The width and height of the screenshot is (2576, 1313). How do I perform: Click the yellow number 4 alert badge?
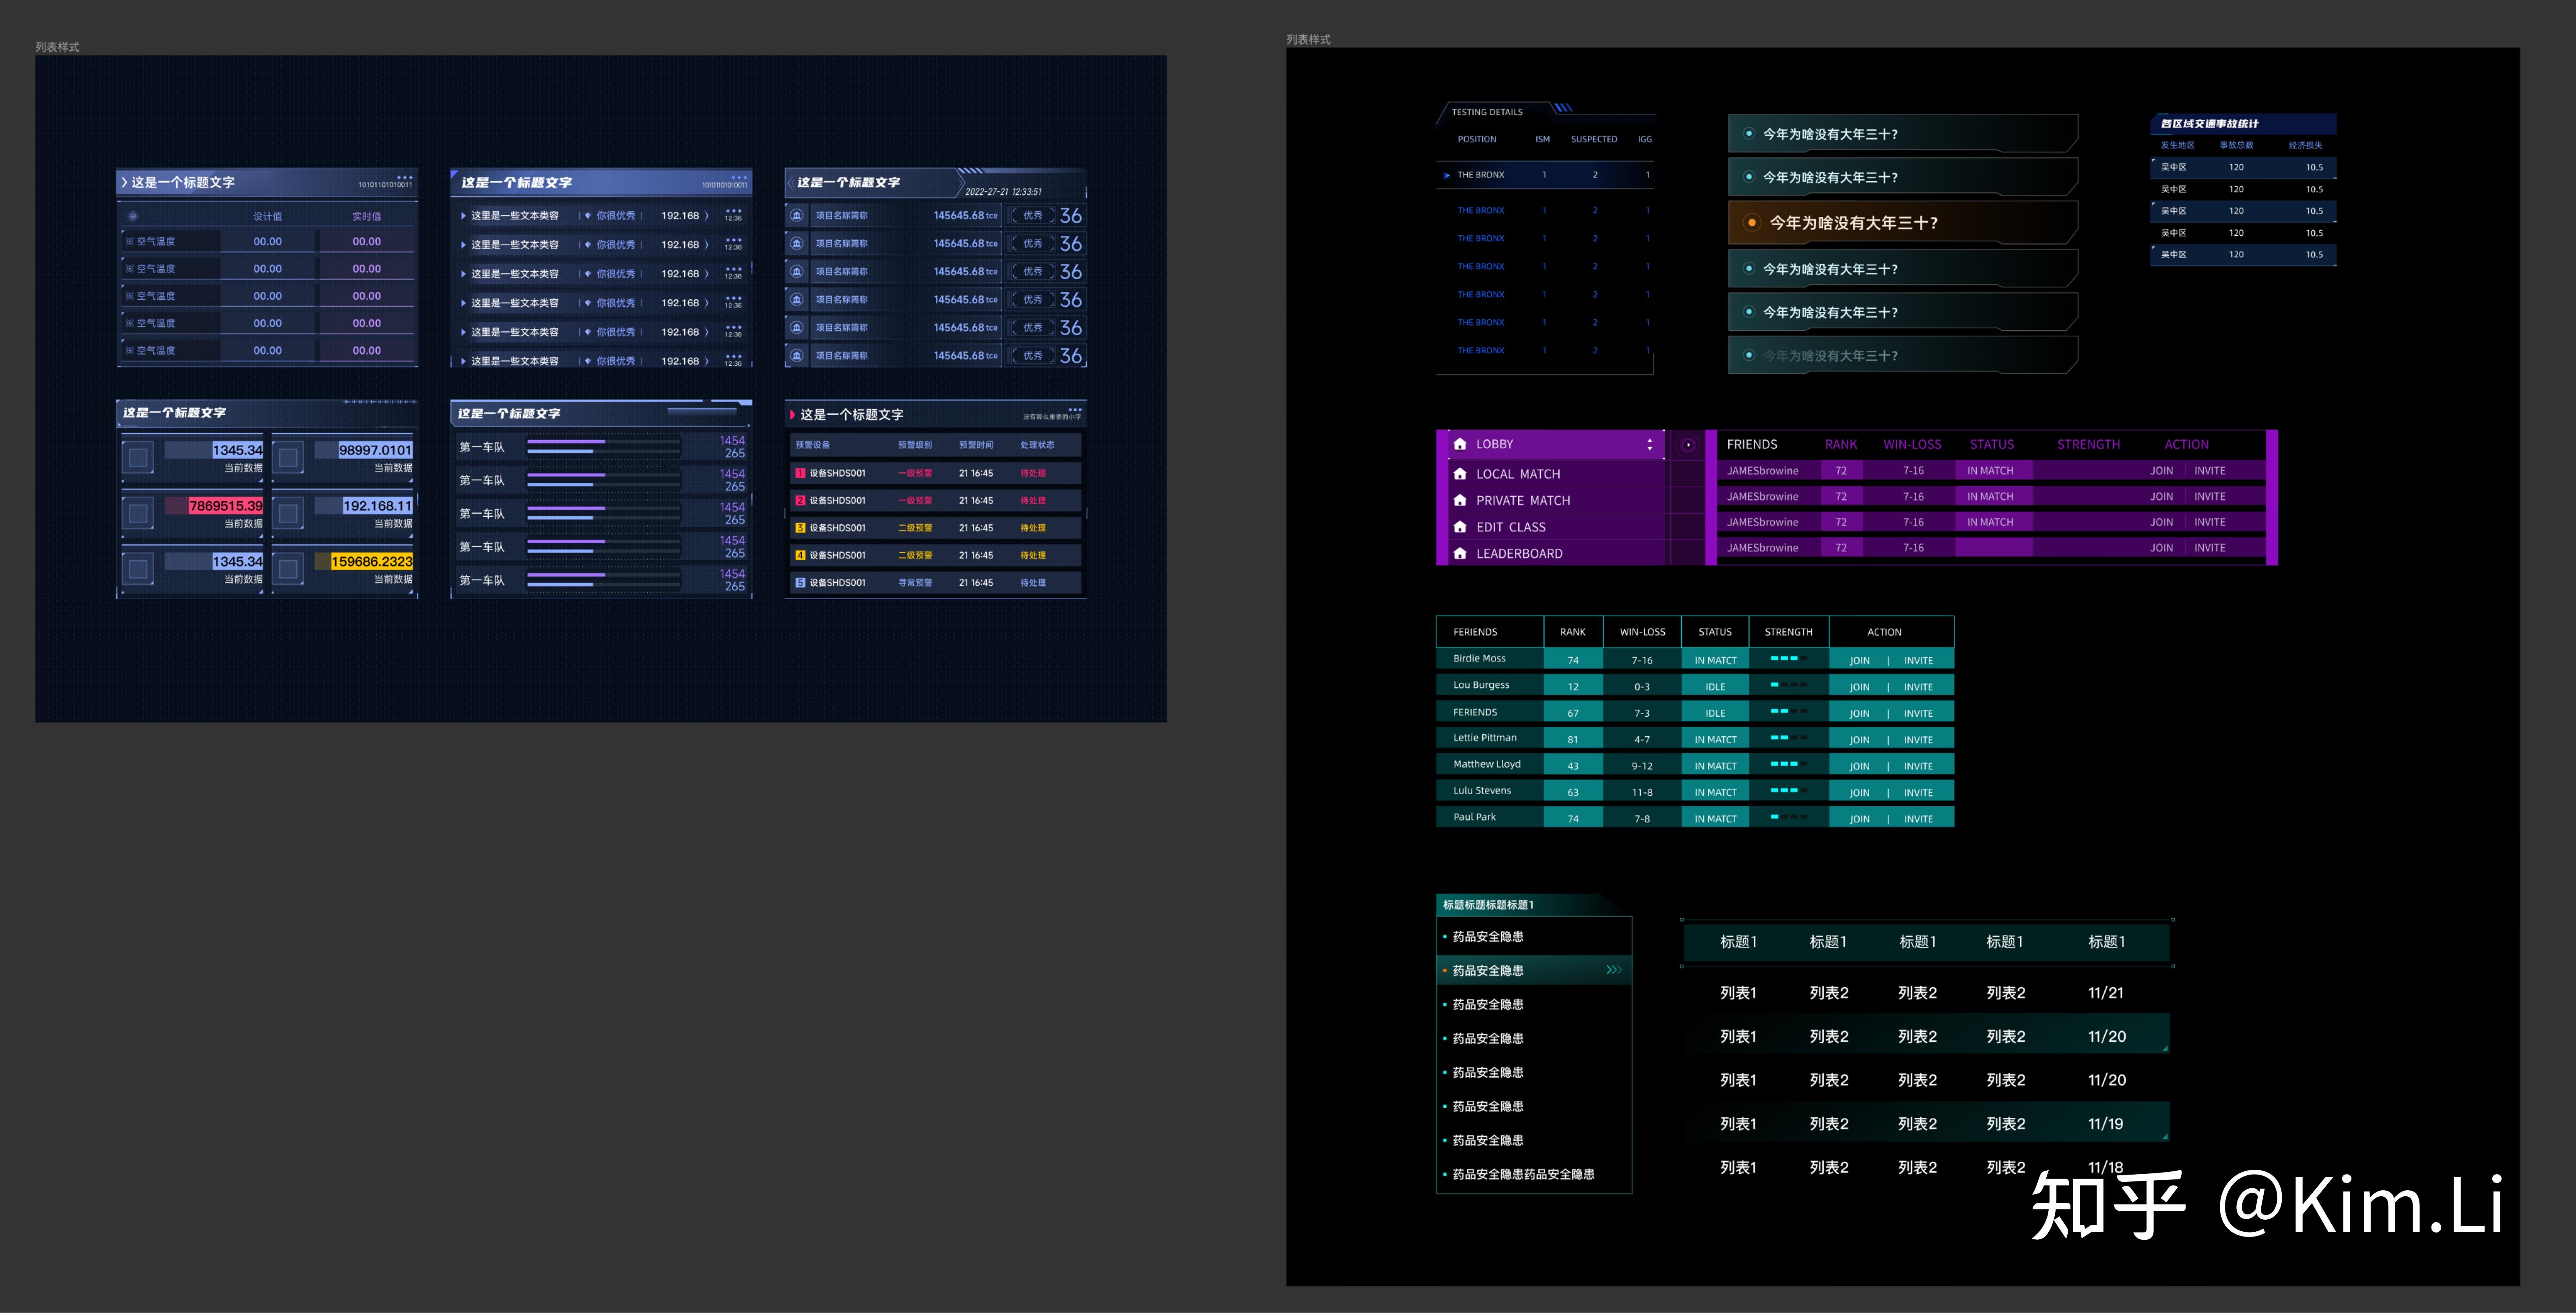(x=800, y=555)
